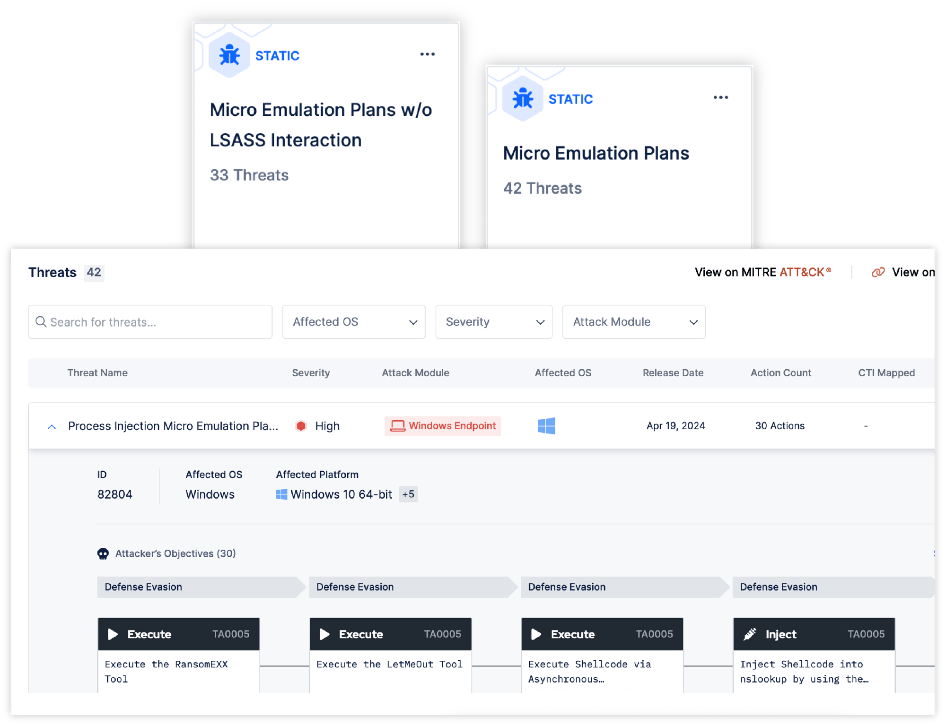The height and width of the screenshot is (726, 946).
Task: Click the Windows Endpoint attack module tag
Action: tap(443, 426)
